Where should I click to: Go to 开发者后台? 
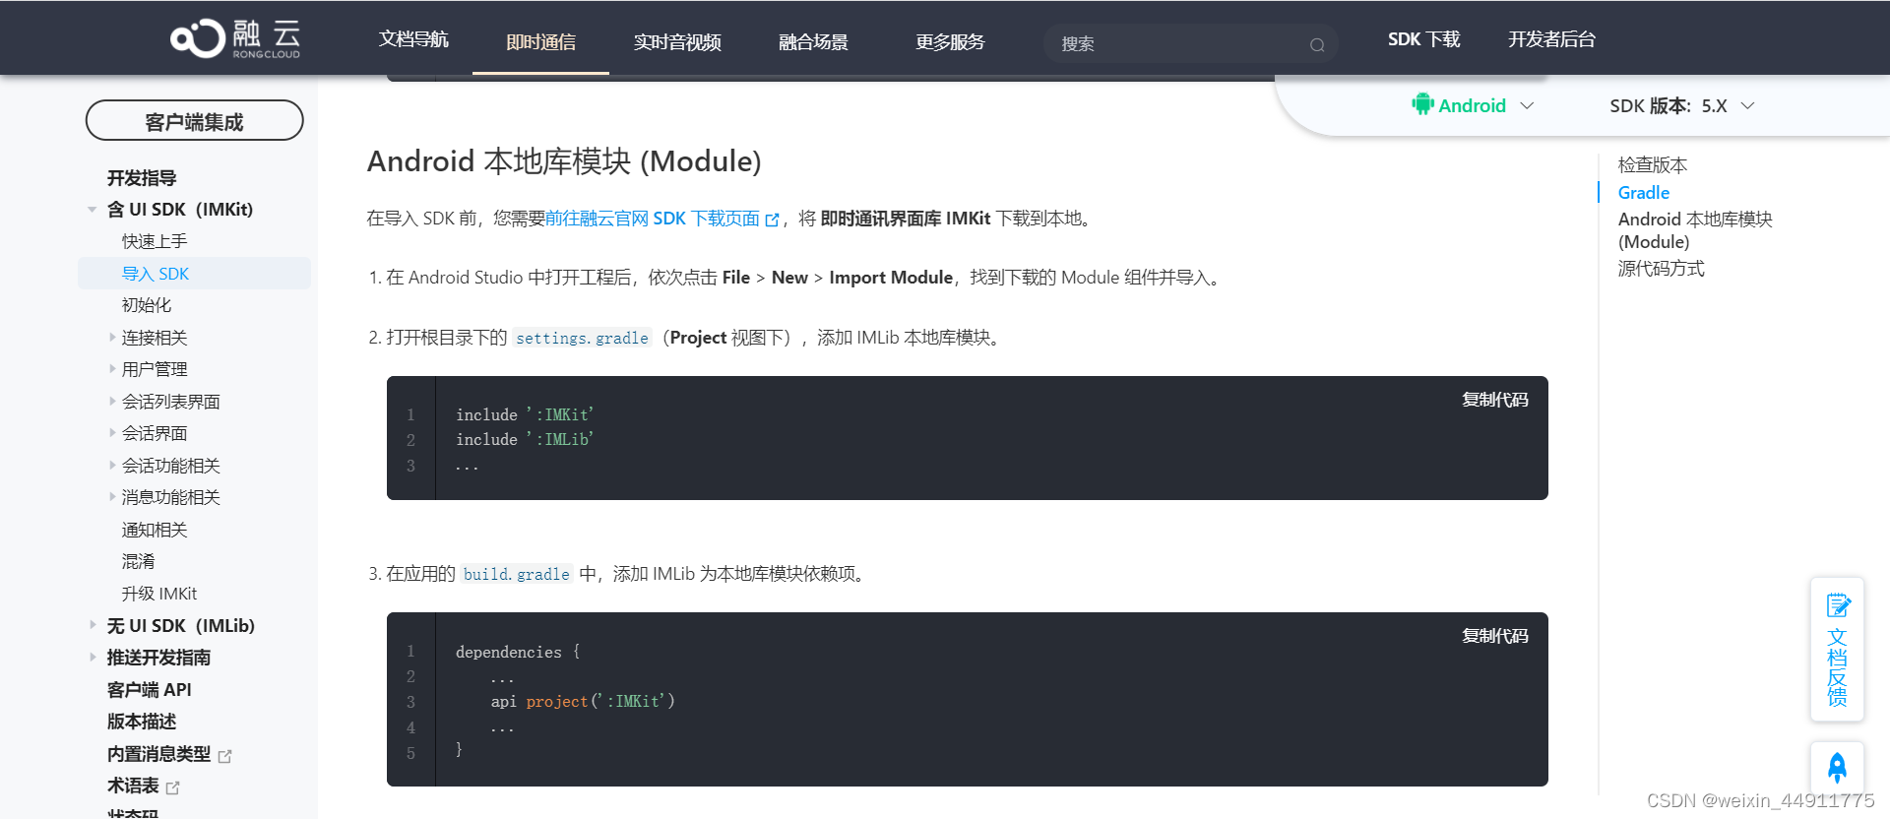1551,39
